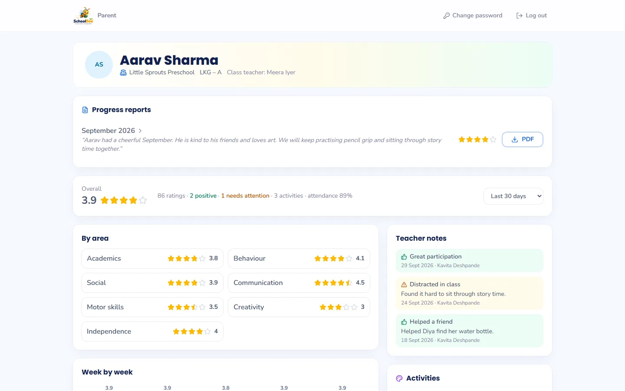Click the SchoolBee logo
The height and width of the screenshot is (391, 625).
(83, 16)
